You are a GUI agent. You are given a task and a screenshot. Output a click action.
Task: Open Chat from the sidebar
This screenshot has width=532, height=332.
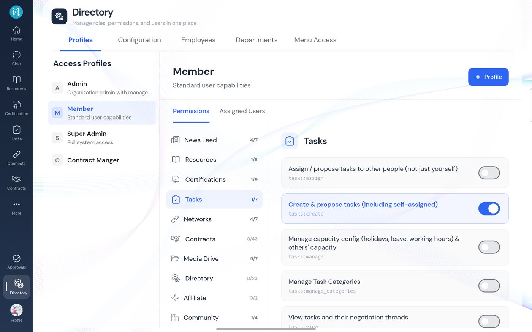[x=16, y=58]
